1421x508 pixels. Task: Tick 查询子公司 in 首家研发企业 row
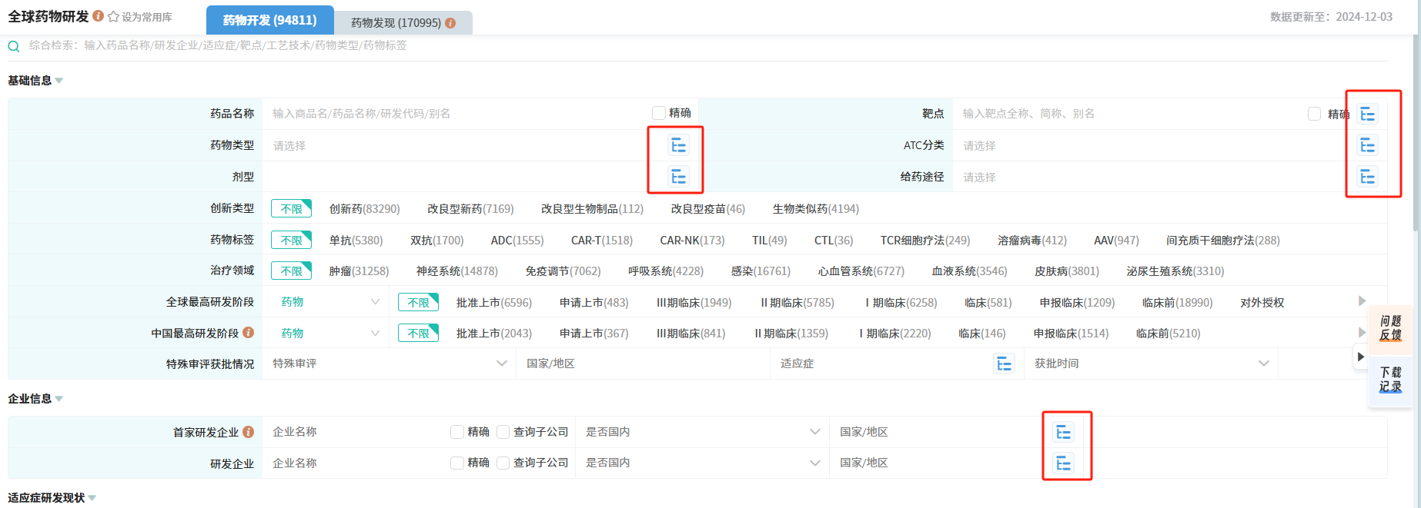click(503, 432)
